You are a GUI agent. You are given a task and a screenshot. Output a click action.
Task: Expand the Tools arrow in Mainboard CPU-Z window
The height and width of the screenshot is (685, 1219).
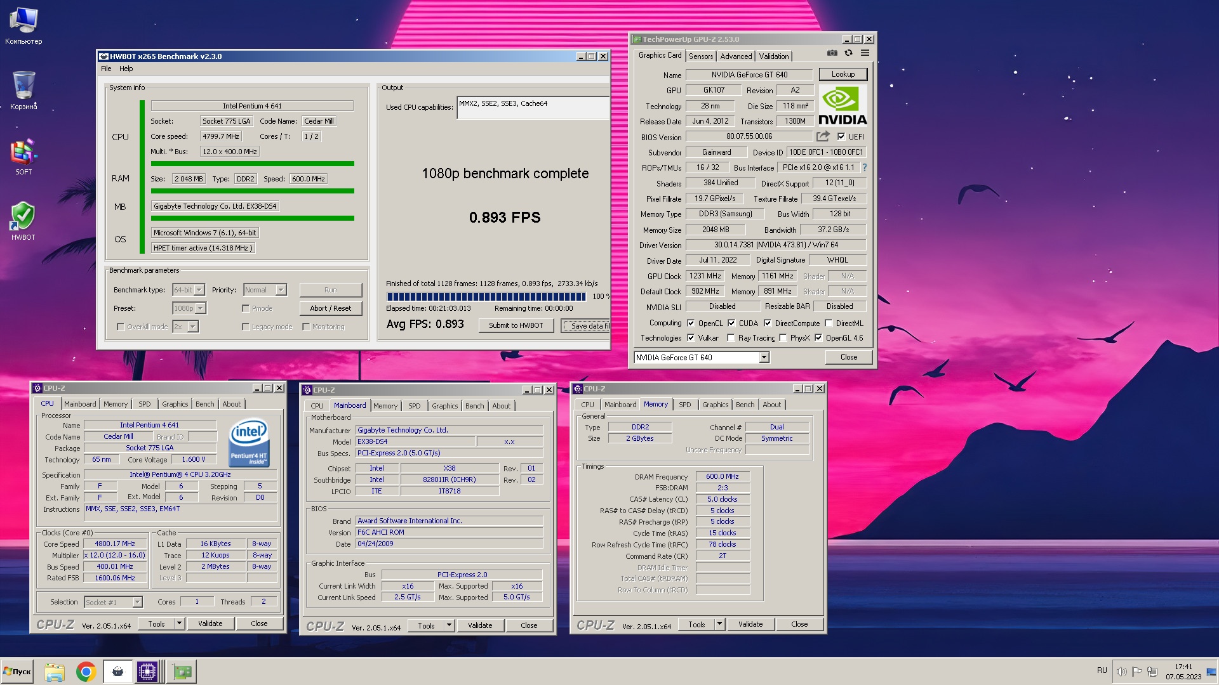pyautogui.click(x=450, y=625)
